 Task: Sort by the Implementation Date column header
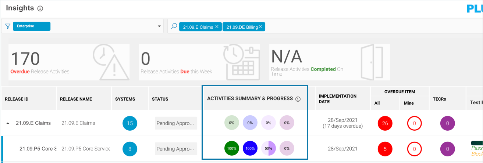(337, 99)
